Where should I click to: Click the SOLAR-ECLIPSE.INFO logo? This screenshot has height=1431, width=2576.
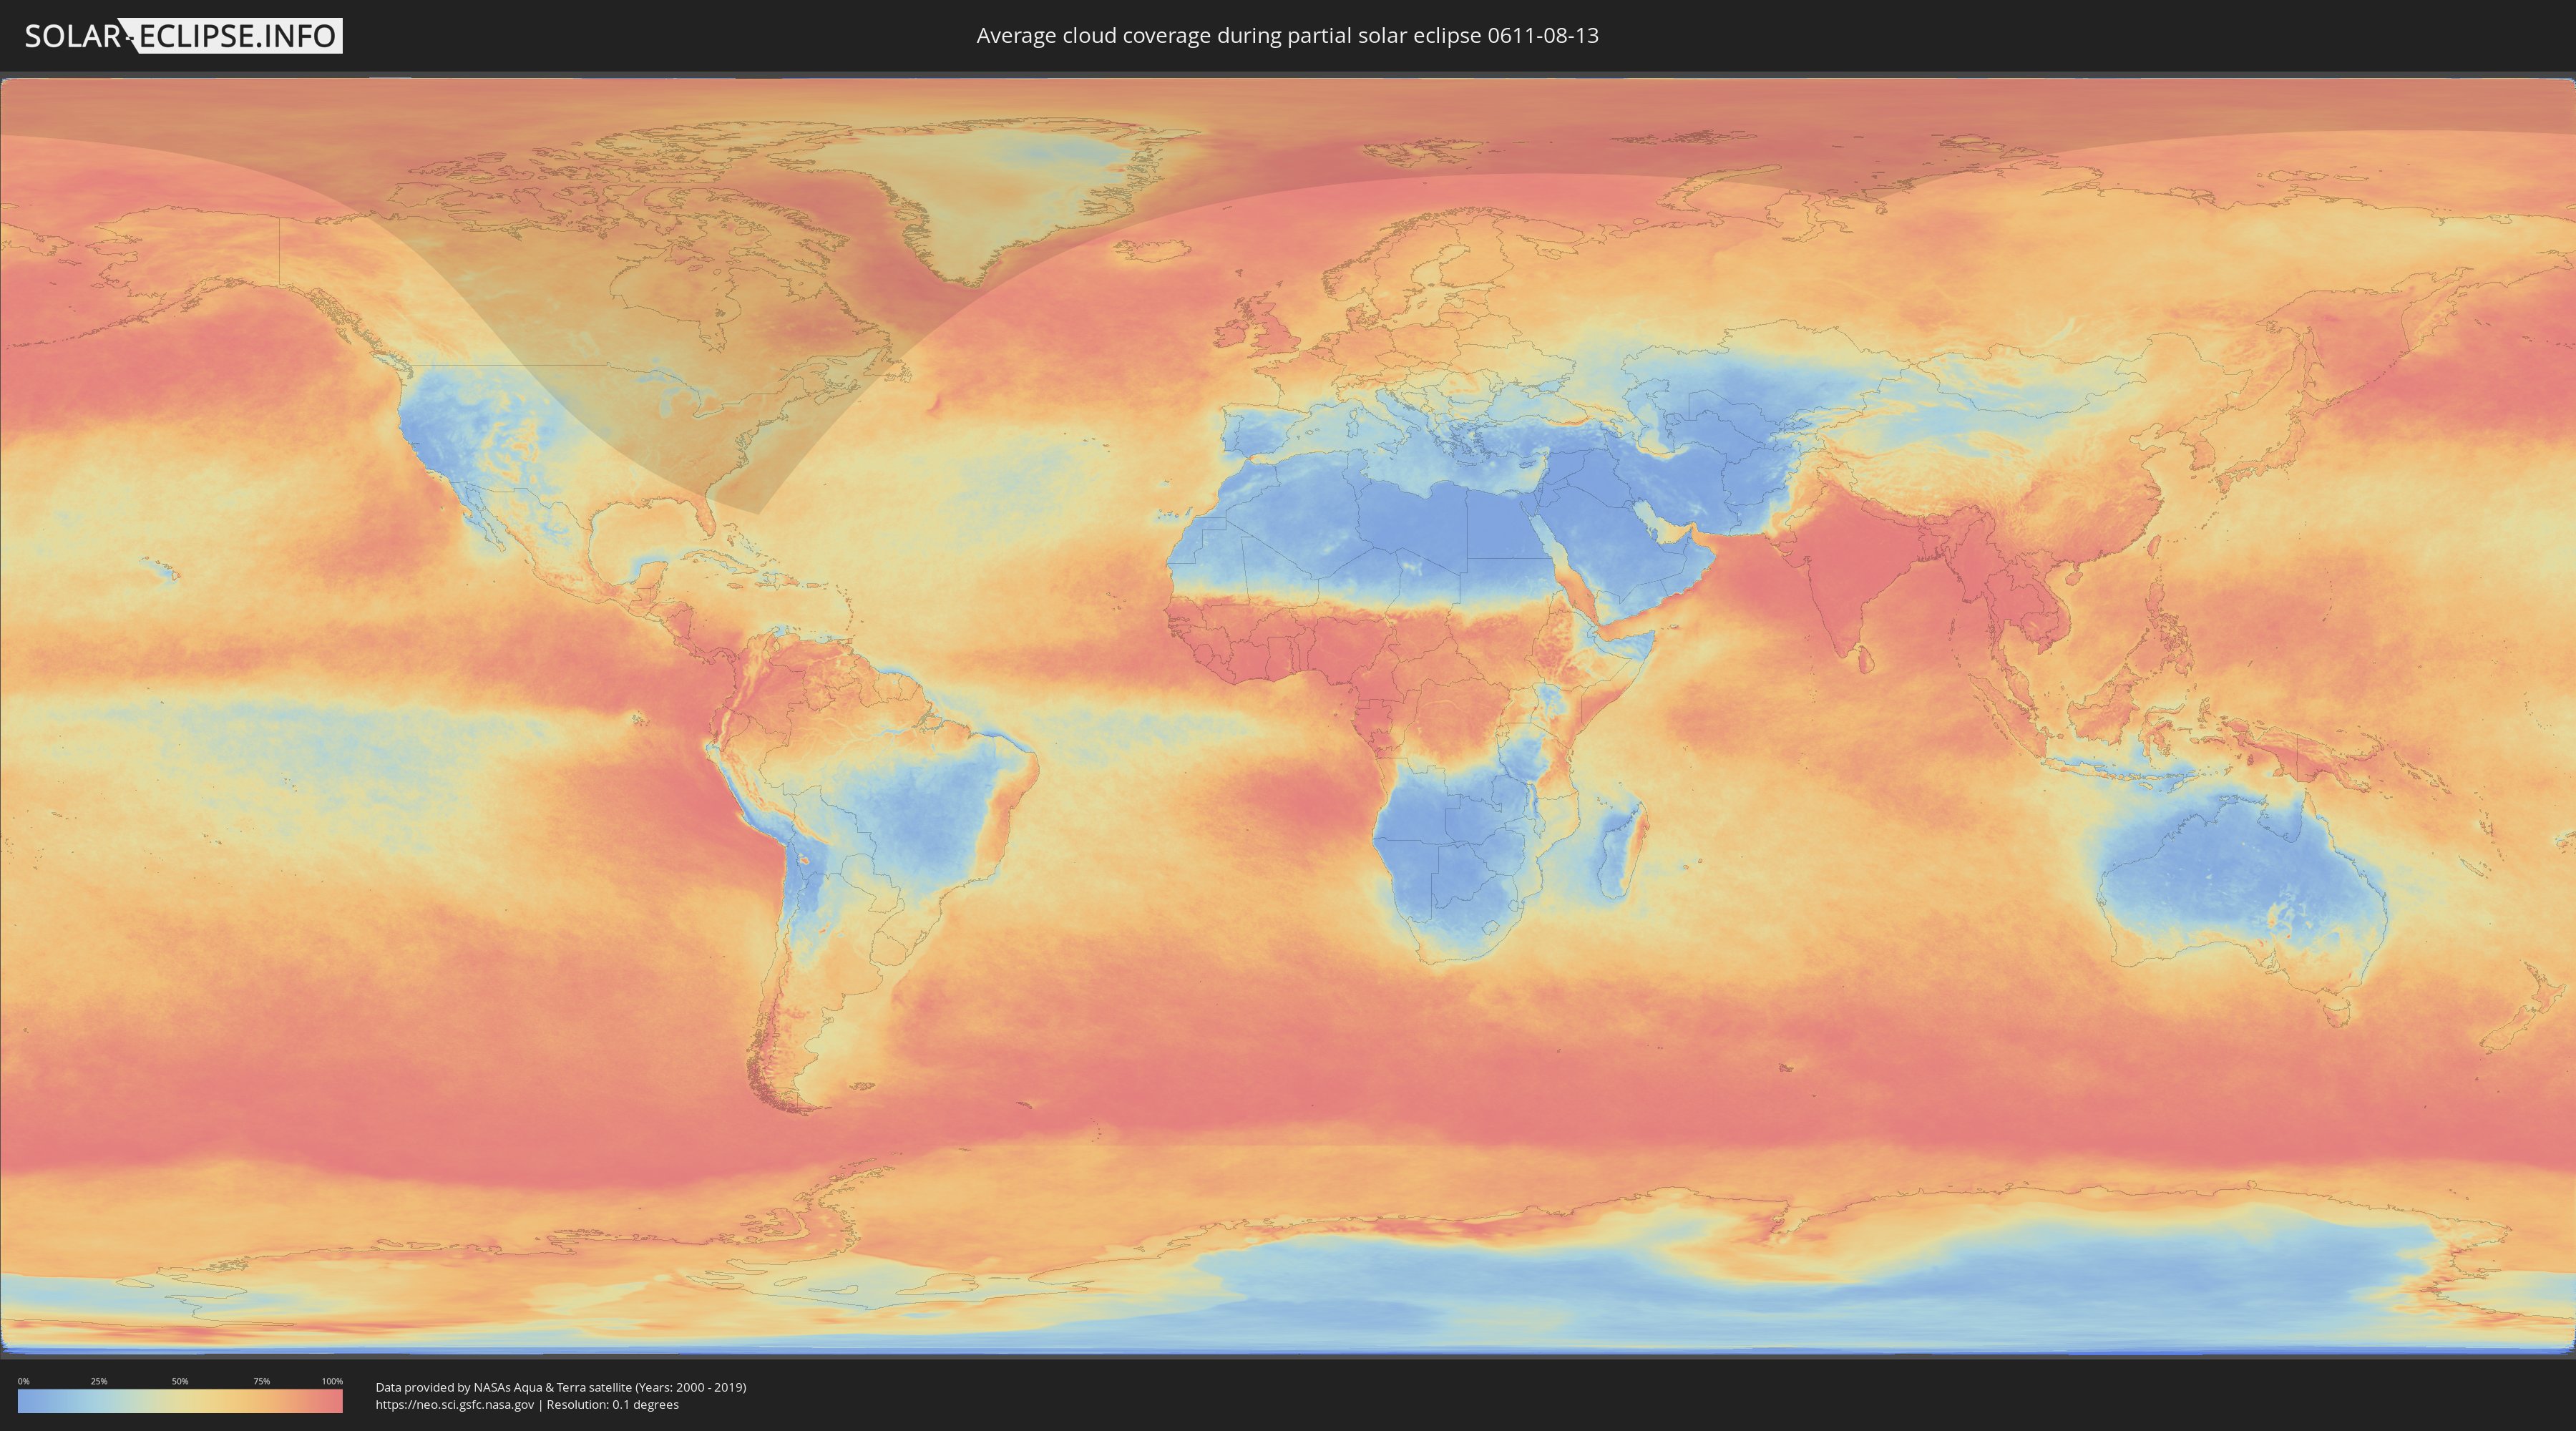pyautogui.click(x=183, y=36)
